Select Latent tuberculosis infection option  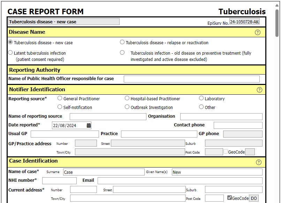(10, 53)
